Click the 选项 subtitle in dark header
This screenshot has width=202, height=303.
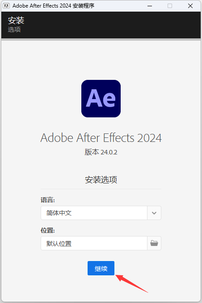point(14,29)
